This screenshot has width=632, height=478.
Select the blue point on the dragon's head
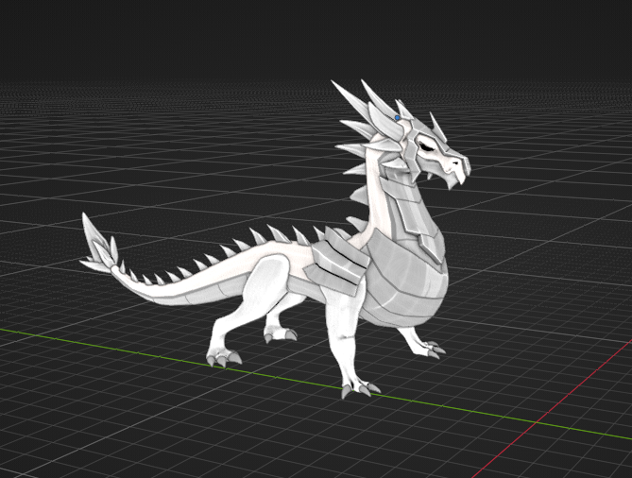point(398,118)
